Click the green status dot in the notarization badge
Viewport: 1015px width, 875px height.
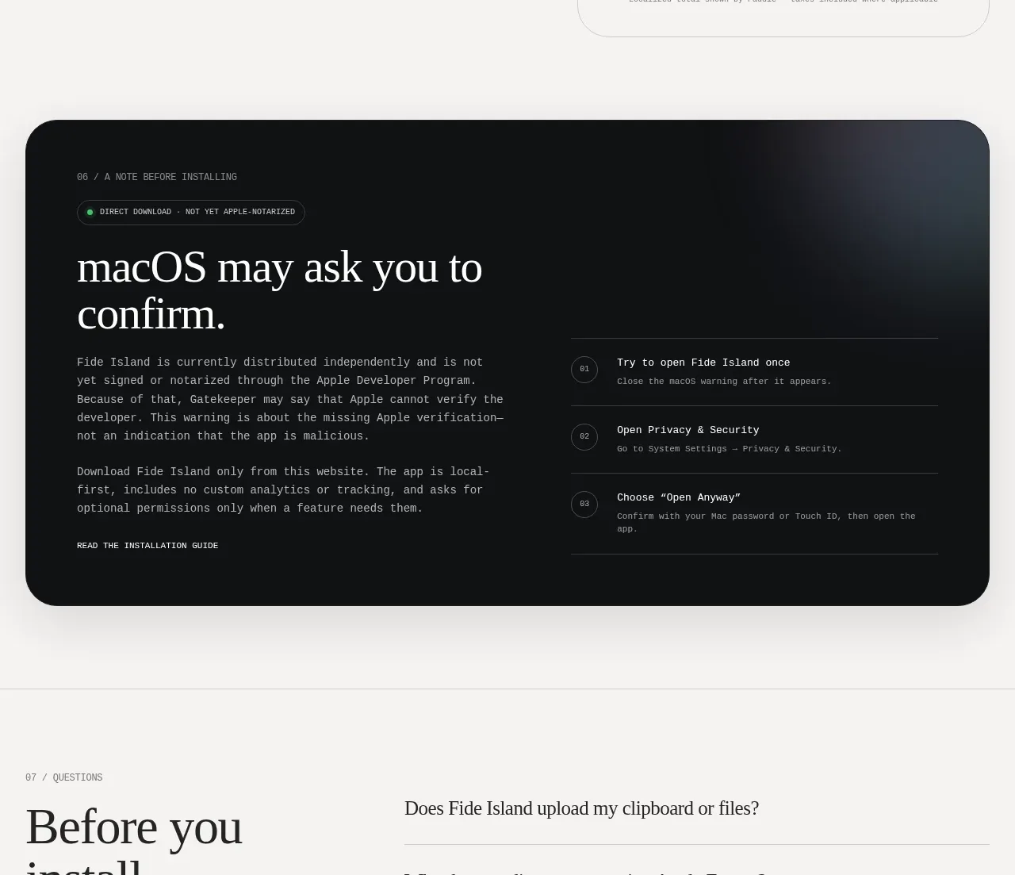[90, 213]
